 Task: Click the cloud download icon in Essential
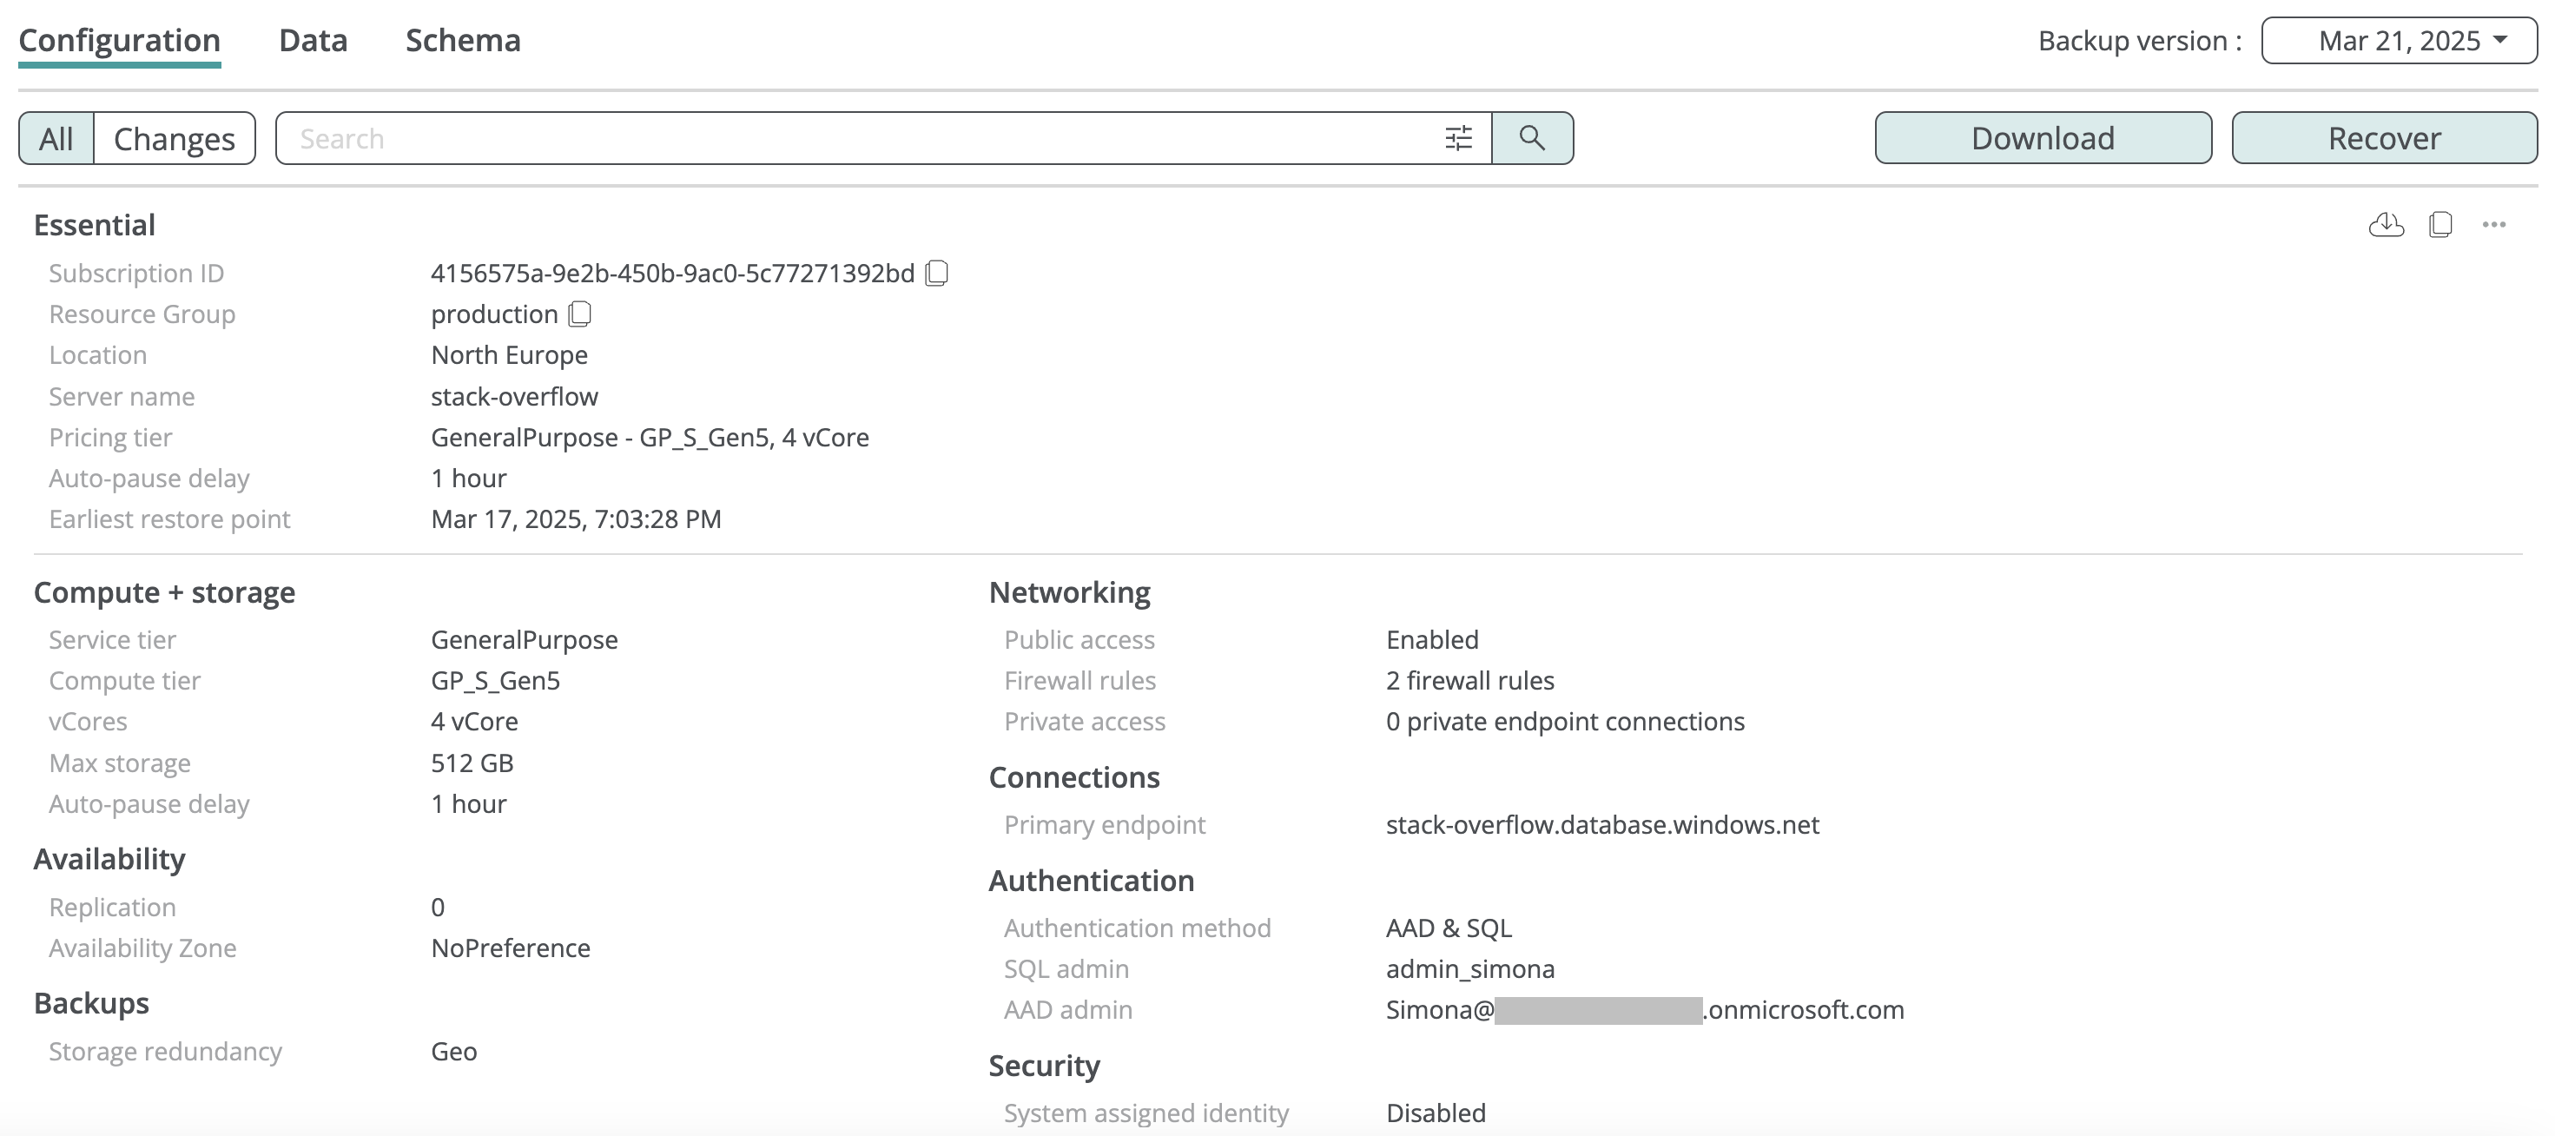[2386, 225]
